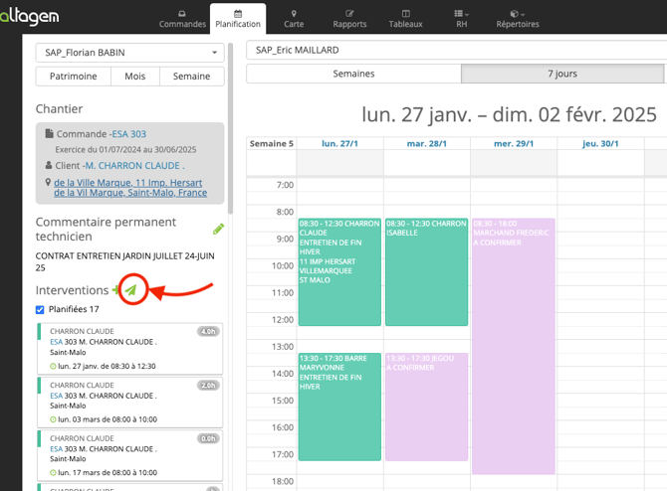Edit the permanent technician comment with the pencil icon
The width and height of the screenshot is (667, 491).
(x=218, y=230)
